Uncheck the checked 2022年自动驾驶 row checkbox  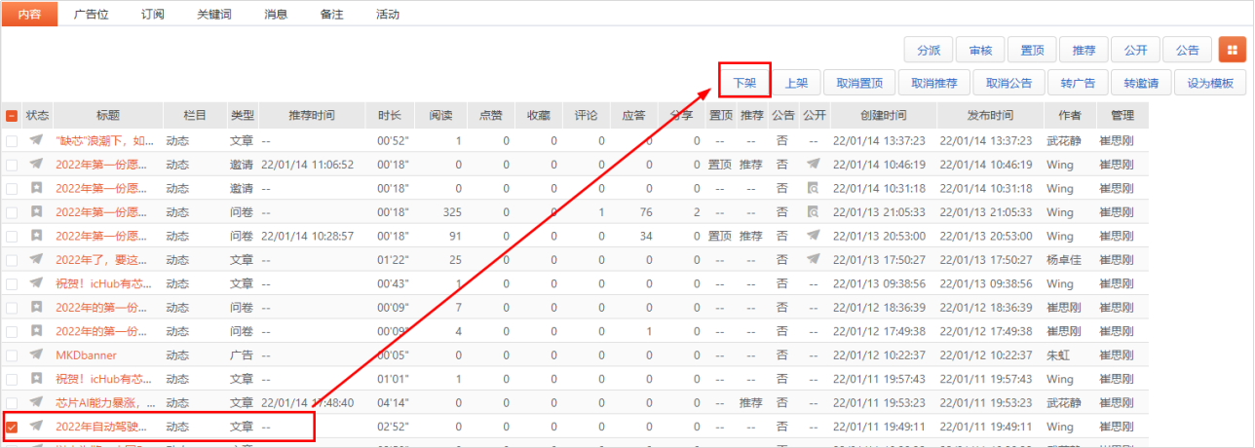tap(12, 427)
